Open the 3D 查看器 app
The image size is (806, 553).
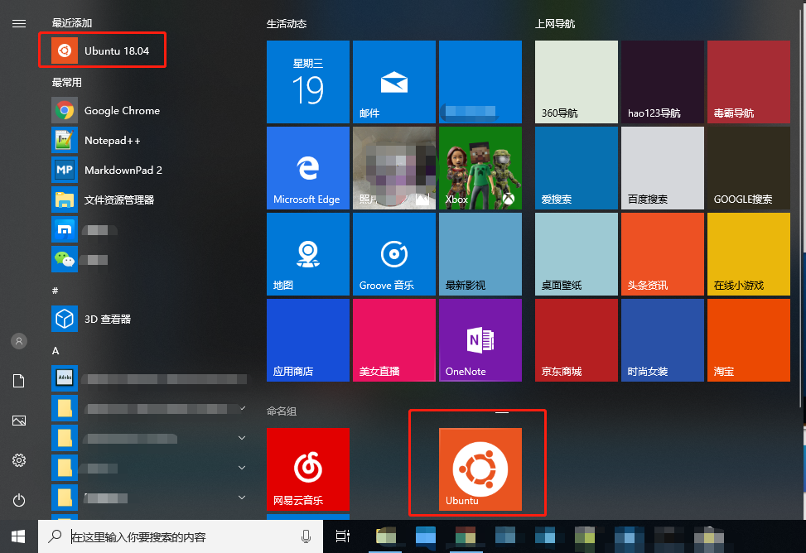(x=149, y=320)
